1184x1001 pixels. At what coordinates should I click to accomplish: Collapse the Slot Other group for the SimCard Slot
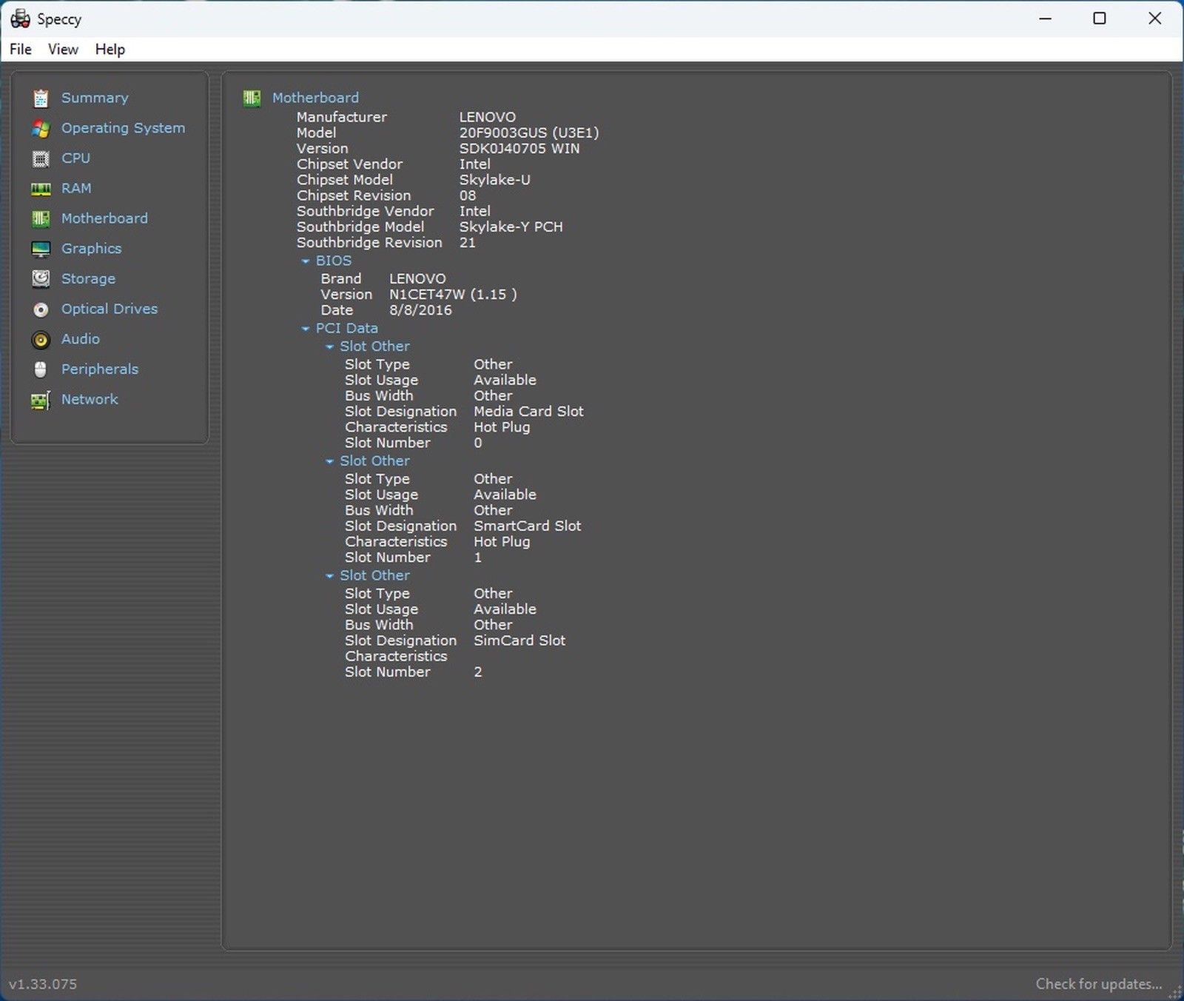tap(329, 576)
